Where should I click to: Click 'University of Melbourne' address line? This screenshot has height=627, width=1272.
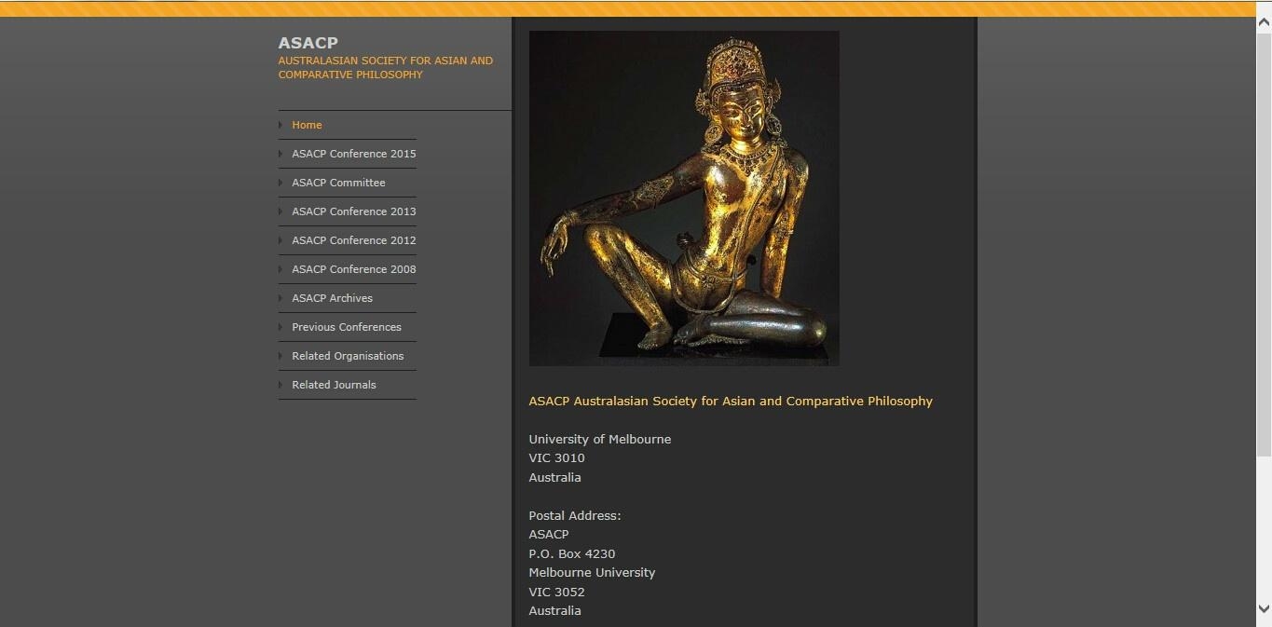(x=600, y=440)
